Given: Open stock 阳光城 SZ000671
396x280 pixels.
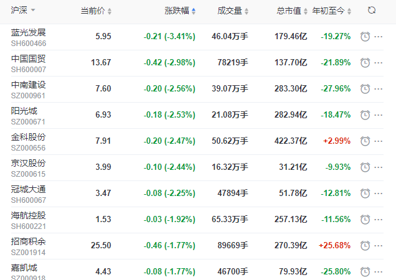Looking at the screenshot, I should 28,116.
